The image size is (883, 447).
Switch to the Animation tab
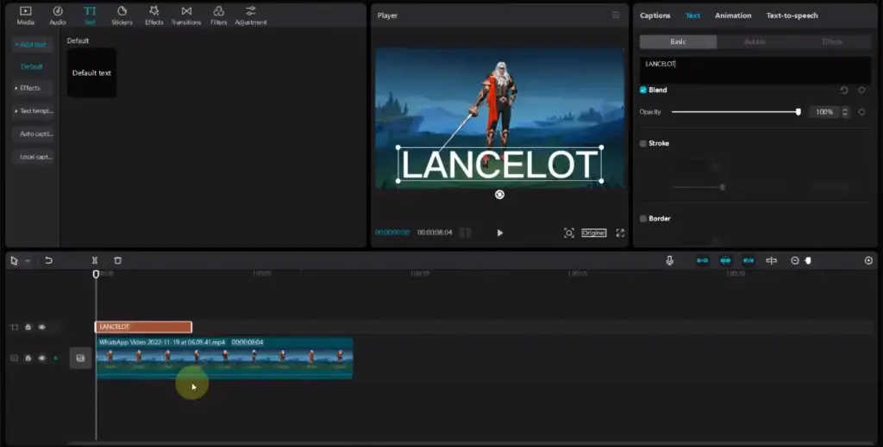(733, 16)
